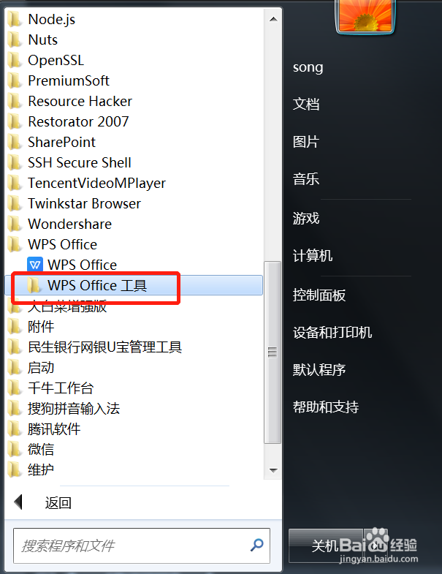442x574 pixels.
Task: Open the 微信 folder icon
Action: point(15,449)
